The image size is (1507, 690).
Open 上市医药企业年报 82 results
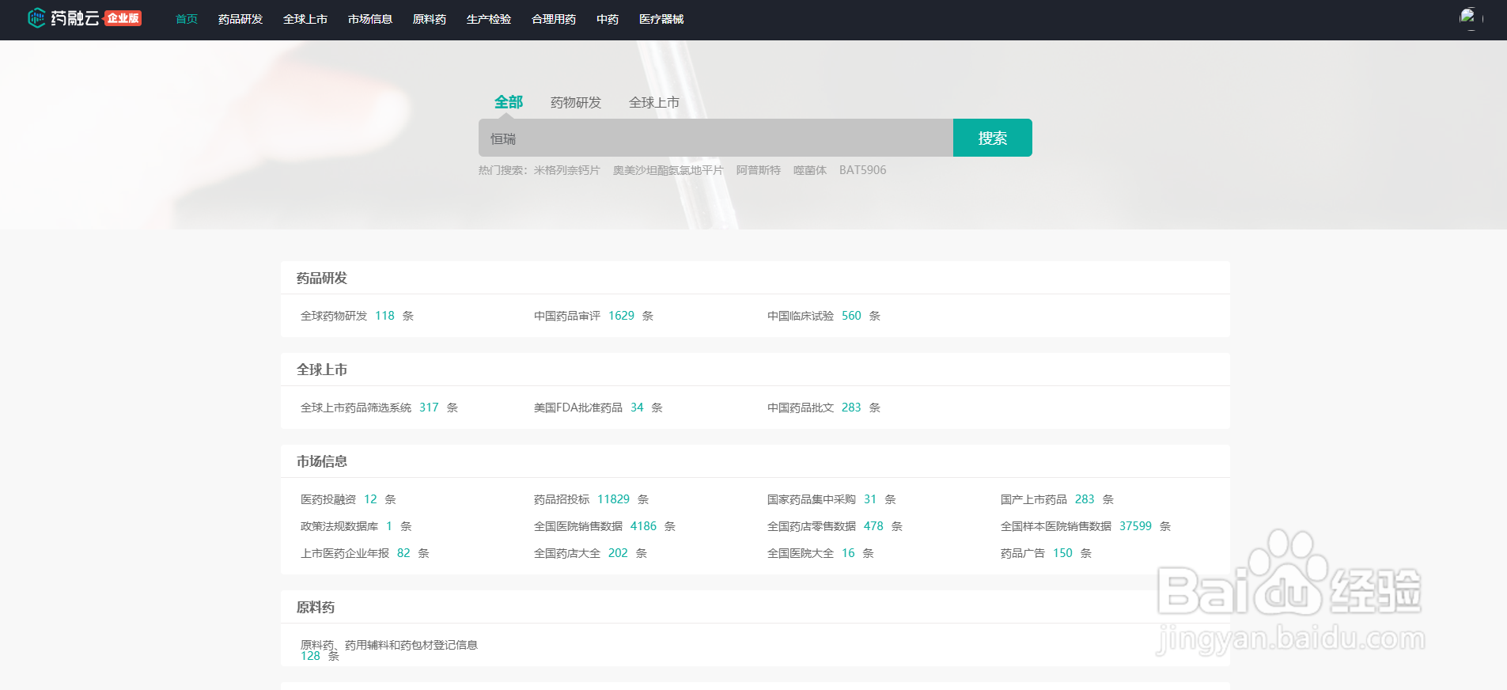click(x=365, y=553)
